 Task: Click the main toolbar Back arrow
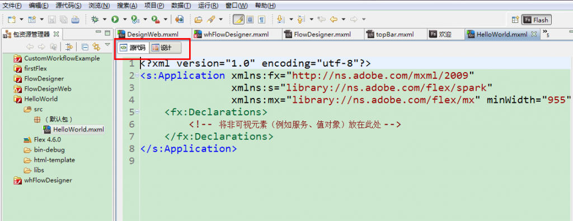334,20
